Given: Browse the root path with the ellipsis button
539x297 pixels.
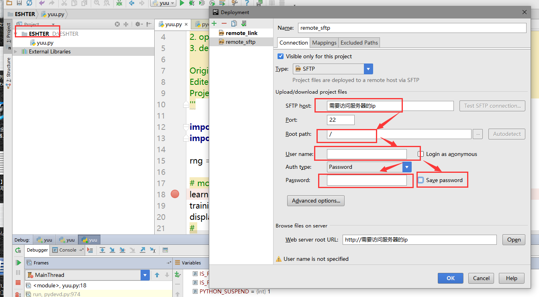Looking at the screenshot, I should (478, 134).
